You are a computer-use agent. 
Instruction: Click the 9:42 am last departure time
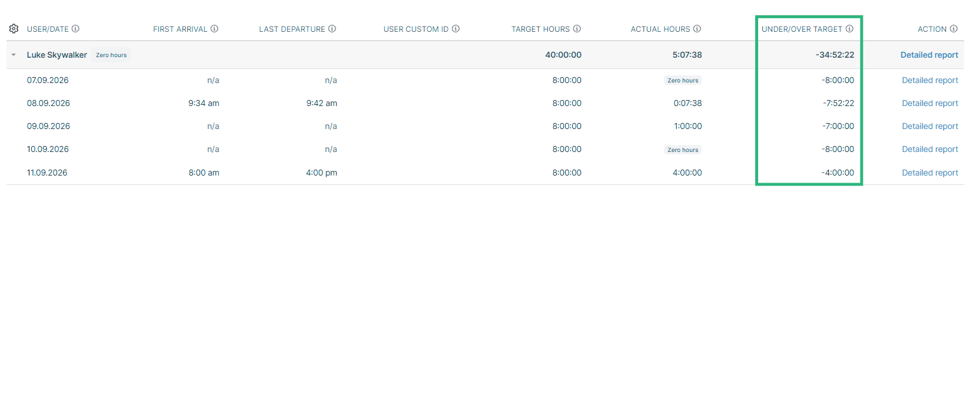coord(321,103)
